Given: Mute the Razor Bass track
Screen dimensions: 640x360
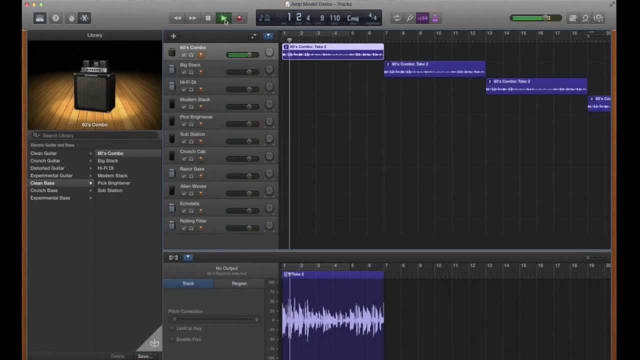Looking at the screenshot, I should (x=183, y=176).
